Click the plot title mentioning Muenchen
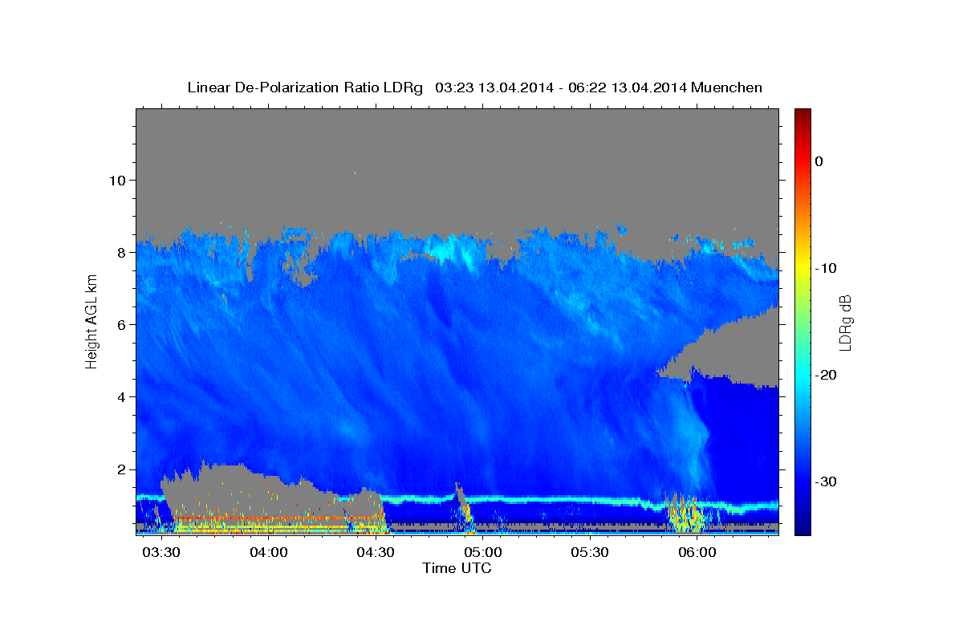This screenshot has height=642, width=963. click(x=474, y=87)
